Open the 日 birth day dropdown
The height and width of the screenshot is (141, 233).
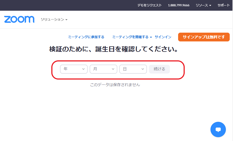pos(133,69)
